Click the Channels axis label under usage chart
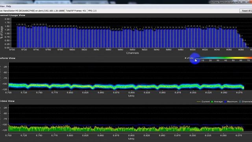252x142 pixels. pos(132,53)
